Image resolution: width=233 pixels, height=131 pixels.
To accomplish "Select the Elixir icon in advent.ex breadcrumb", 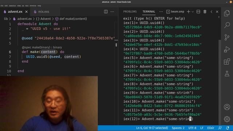I will click(14, 19).
